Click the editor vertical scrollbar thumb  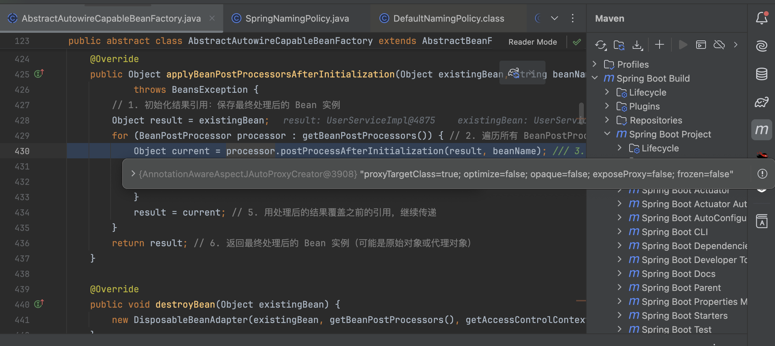(581, 113)
